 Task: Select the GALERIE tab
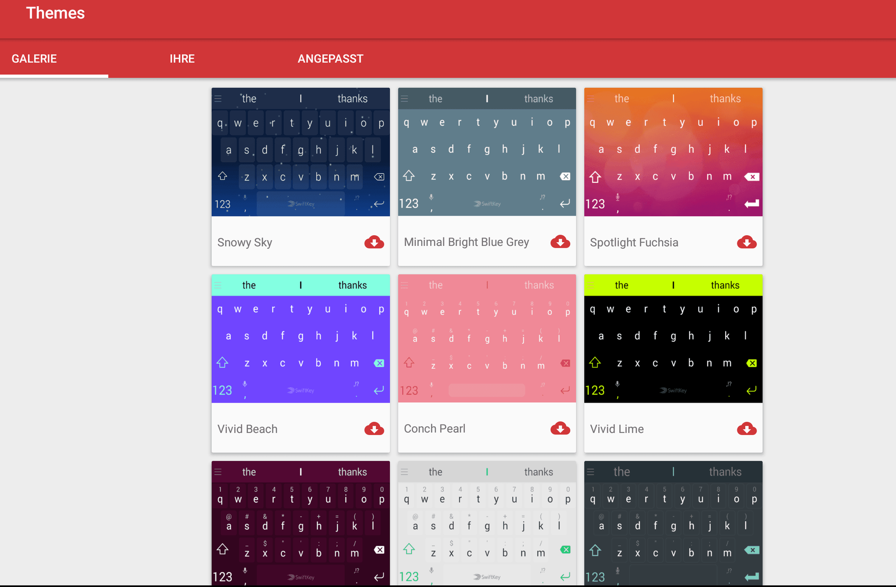(x=35, y=59)
